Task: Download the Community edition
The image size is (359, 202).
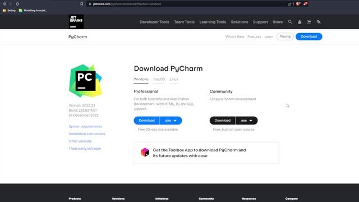Action: click(x=222, y=121)
